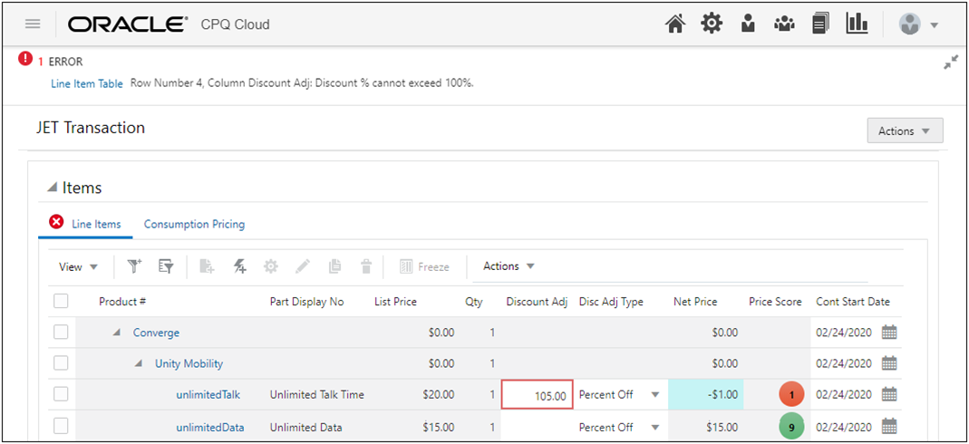The image size is (969, 444).
Task: Open calendar for Unity Mobility start date
Action: [x=889, y=363]
